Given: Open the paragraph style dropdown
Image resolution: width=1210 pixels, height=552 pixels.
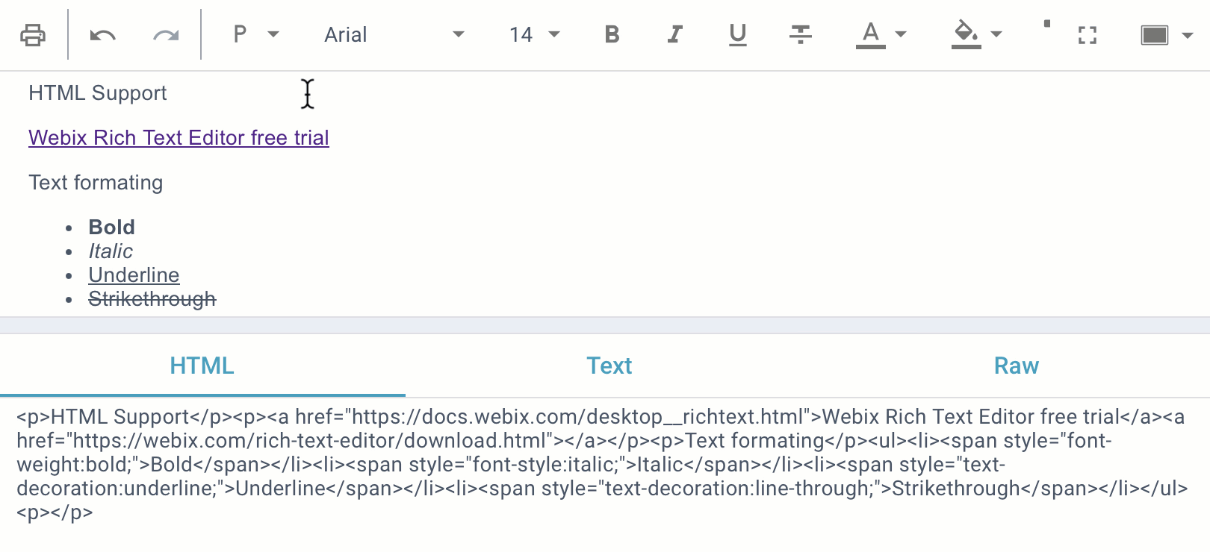Looking at the screenshot, I should [256, 34].
